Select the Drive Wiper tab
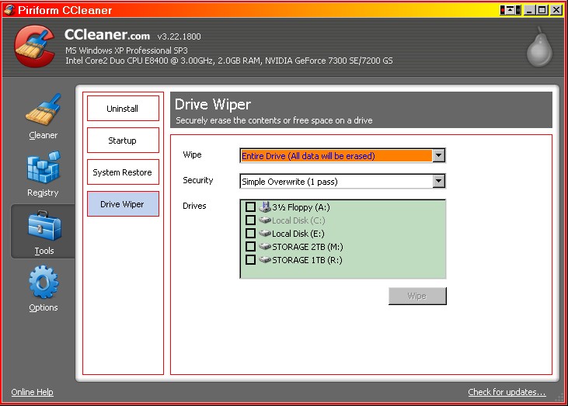 click(x=123, y=204)
